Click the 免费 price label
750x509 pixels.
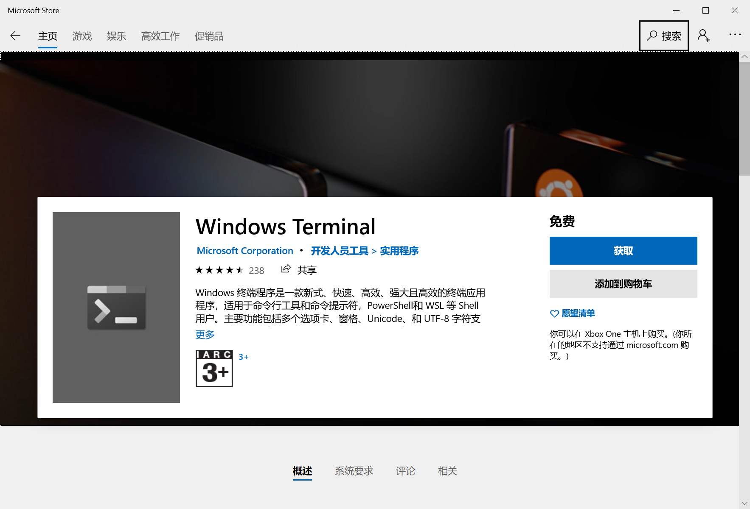click(562, 221)
